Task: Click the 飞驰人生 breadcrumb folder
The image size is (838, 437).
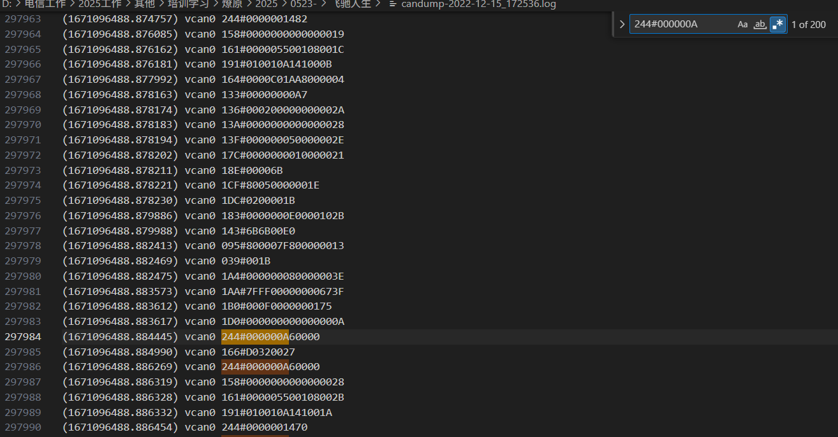Action: coord(352,4)
